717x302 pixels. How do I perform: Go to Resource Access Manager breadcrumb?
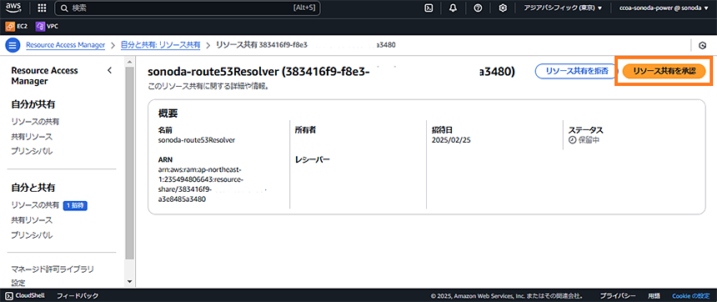click(x=65, y=45)
